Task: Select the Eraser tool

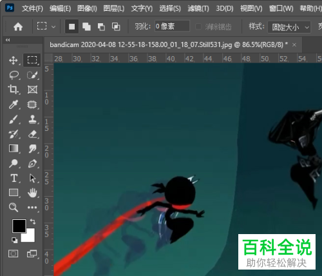Action: pyautogui.click(x=32, y=134)
